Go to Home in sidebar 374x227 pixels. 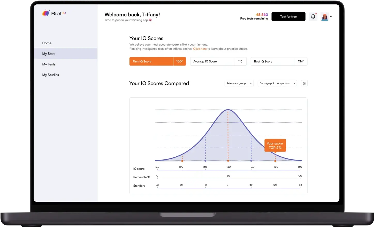click(47, 43)
